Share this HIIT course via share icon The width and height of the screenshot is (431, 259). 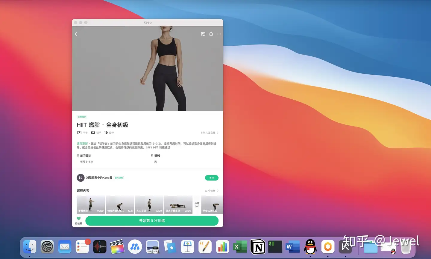211,34
